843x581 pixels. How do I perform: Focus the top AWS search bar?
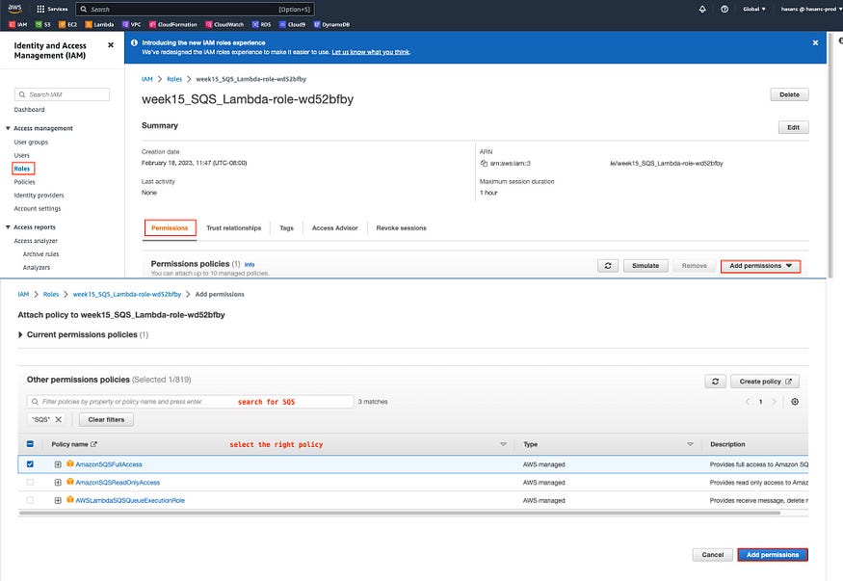196,9
